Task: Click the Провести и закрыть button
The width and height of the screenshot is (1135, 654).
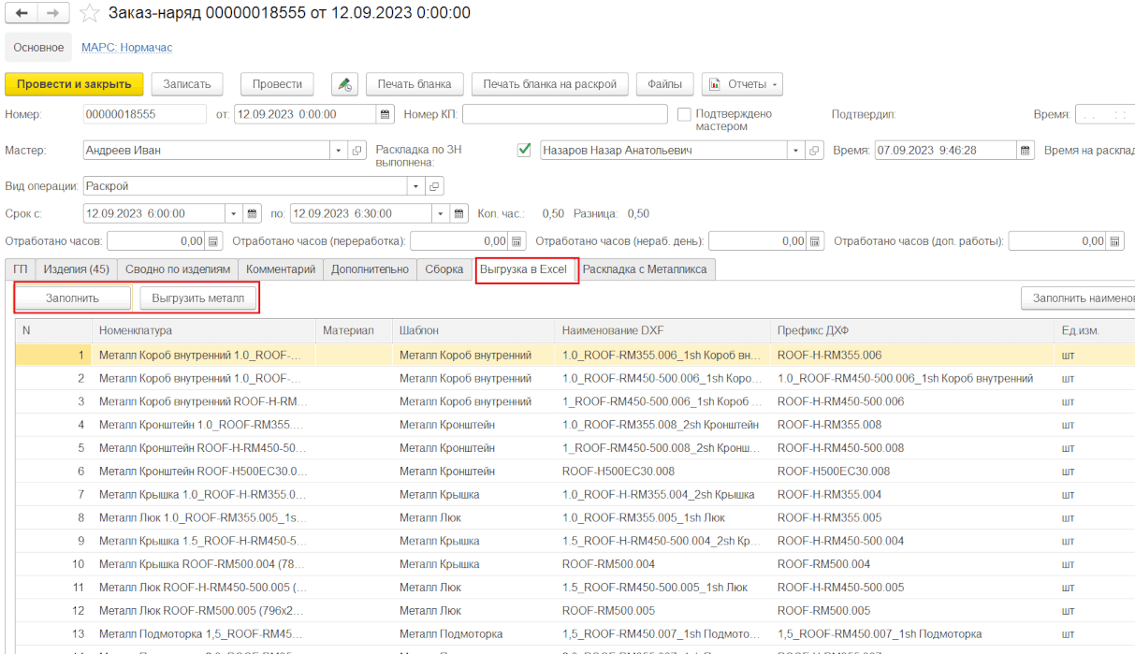Action: [x=74, y=84]
